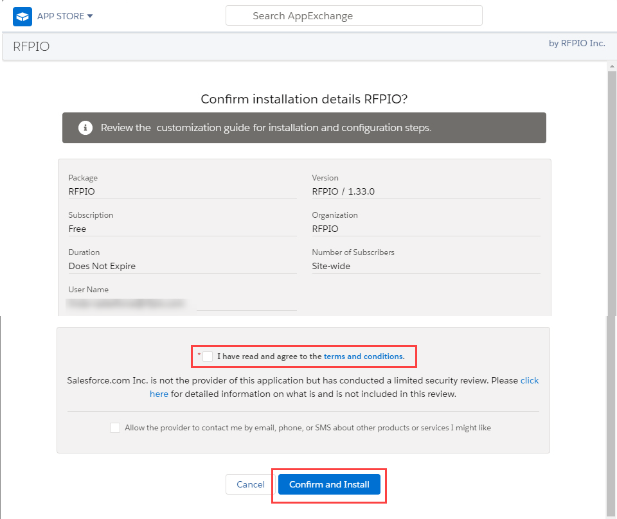This screenshot has width=617, height=519.
Task: Click the Cancel button
Action: click(x=251, y=484)
